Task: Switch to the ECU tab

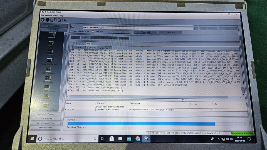Action: [72, 44]
